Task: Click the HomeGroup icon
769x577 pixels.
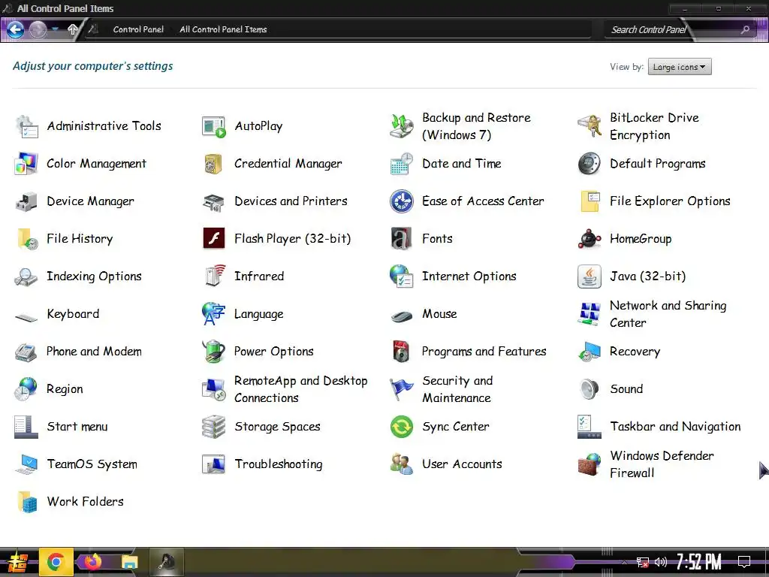Action: (590, 239)
